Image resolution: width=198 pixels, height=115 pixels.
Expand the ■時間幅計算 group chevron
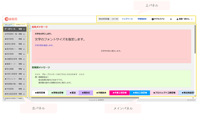pyautogui.click(x=24, y=84)
